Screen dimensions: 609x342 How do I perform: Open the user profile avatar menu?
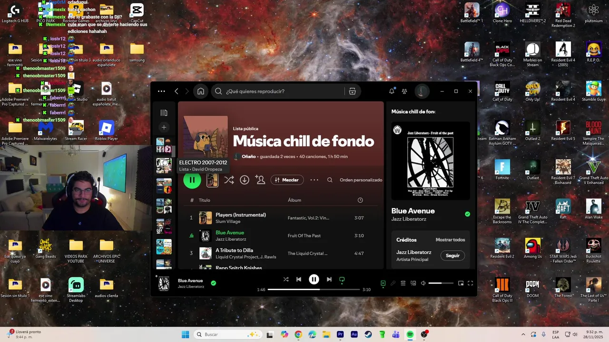(x=422, y=91)
